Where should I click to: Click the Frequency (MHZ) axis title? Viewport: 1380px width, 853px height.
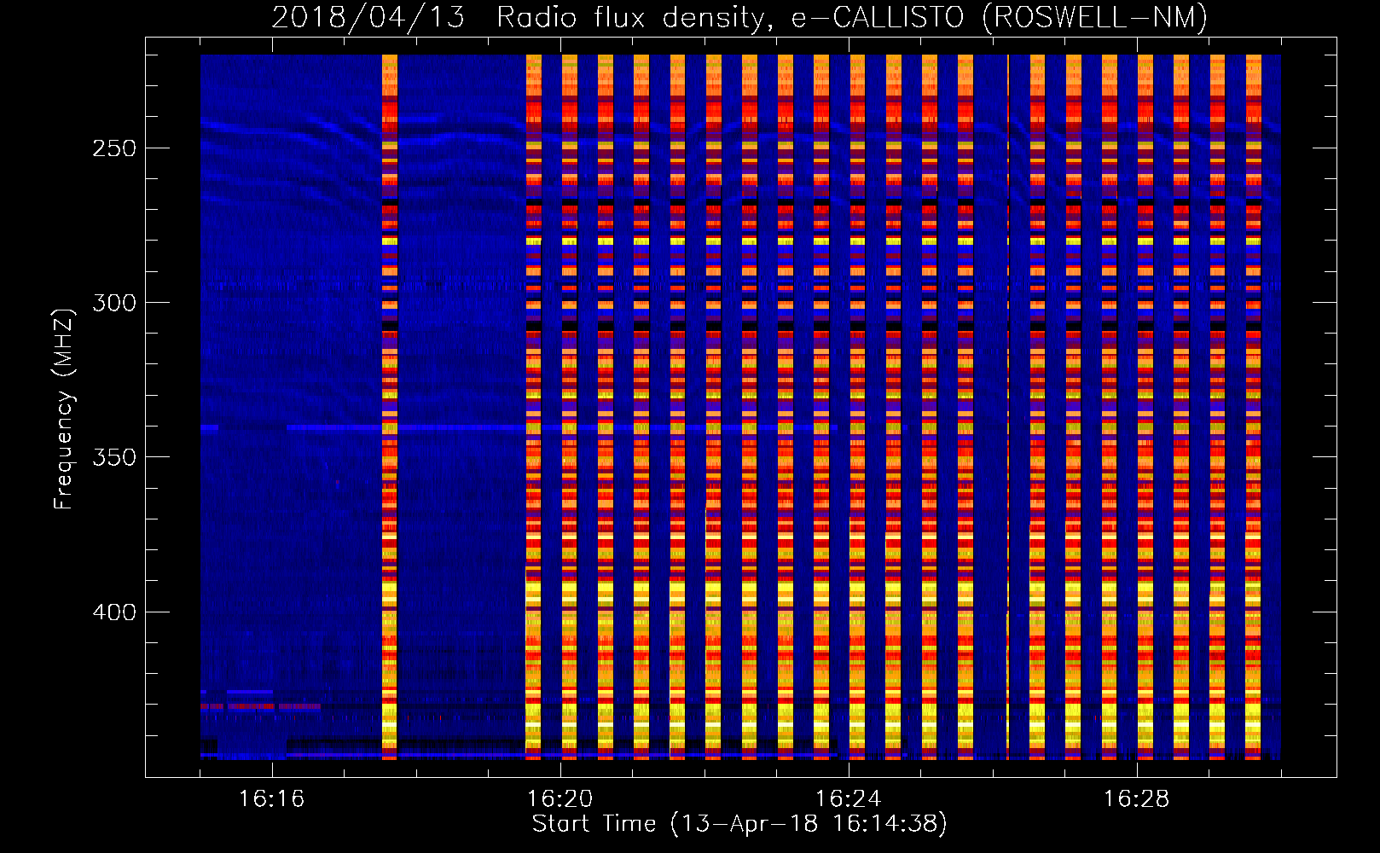click(64, 409)
